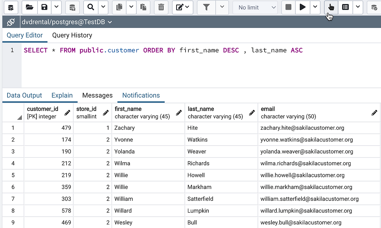Select all rows via grid corner triangle
This screenshot has width=381, height=228.
(x=19, y=118)
